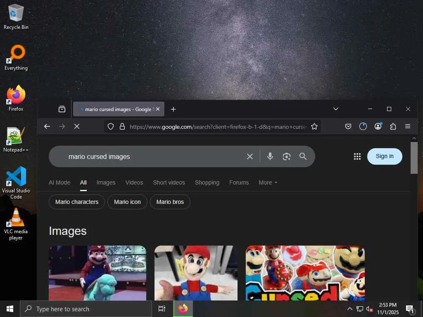Screen dimensions: 423x317
Task: Open a new tab with the plus
Action: (x=173, y=109)
